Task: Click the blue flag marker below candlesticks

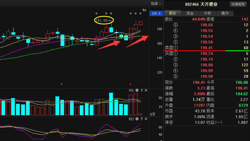Action: click(x=62, y=84)
